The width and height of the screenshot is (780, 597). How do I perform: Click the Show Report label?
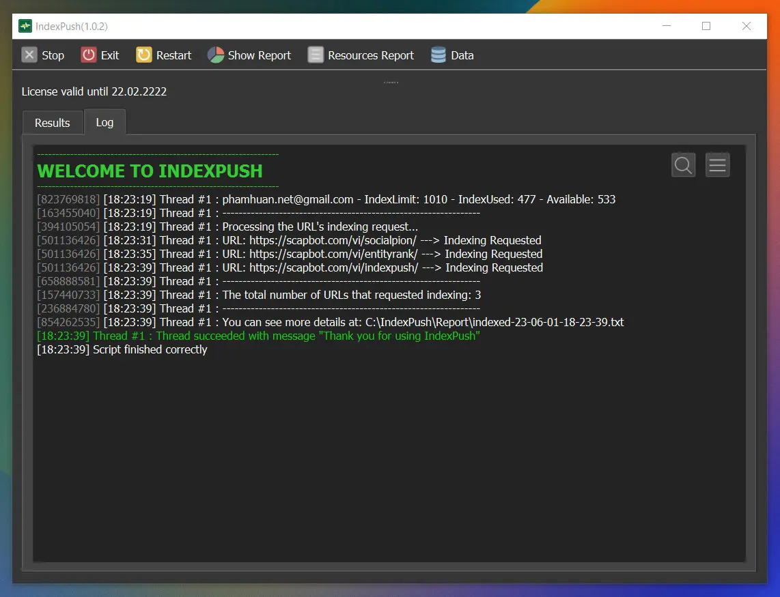[x=259, y=55]
